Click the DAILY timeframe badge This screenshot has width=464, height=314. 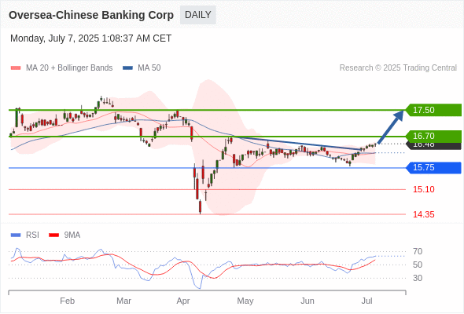pyautogui.click(x=198, y=15)
